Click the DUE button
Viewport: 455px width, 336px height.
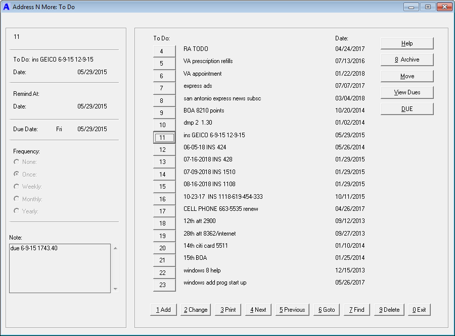coord(406,108)
